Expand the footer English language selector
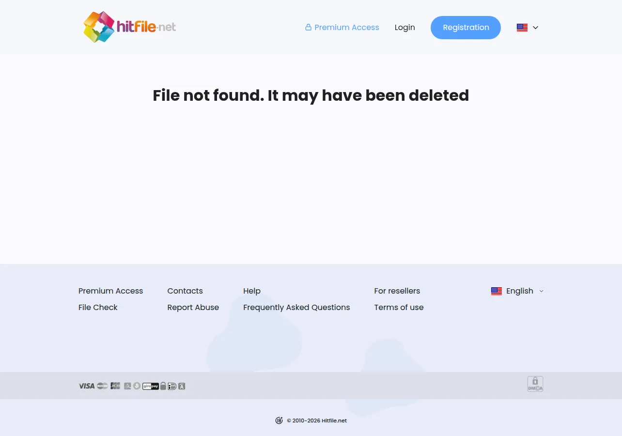Image resolution: width=622 pixels, height=436 pixels. (517, 291)
